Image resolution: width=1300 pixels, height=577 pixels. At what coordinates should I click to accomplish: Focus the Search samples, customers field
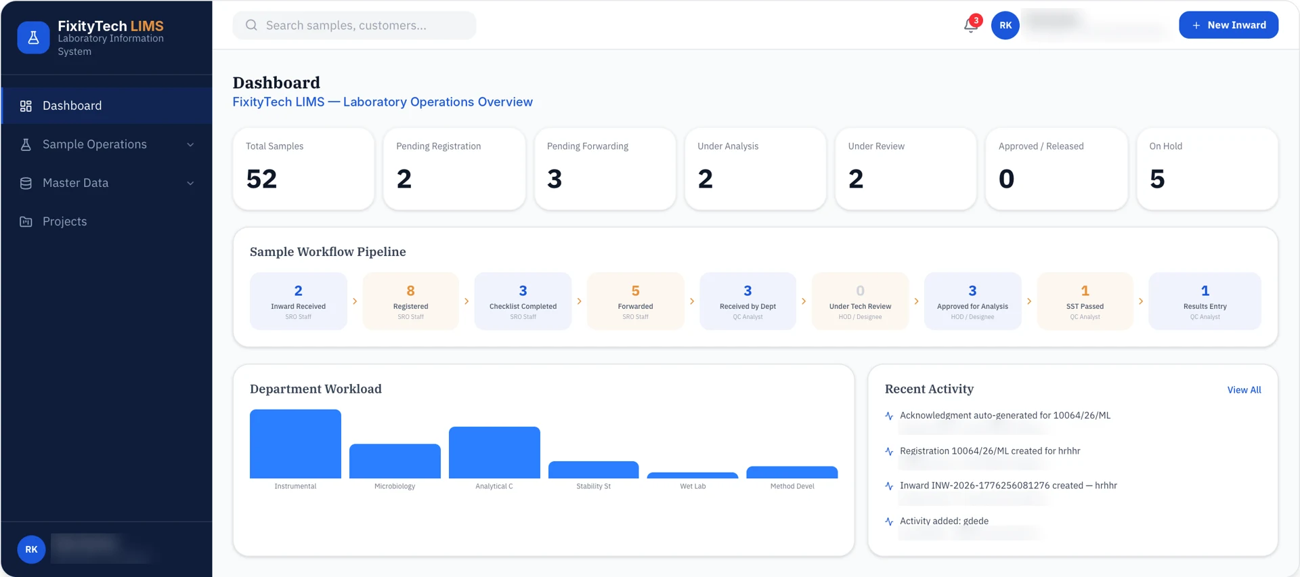pyautogui.click(x=354, y=25)
